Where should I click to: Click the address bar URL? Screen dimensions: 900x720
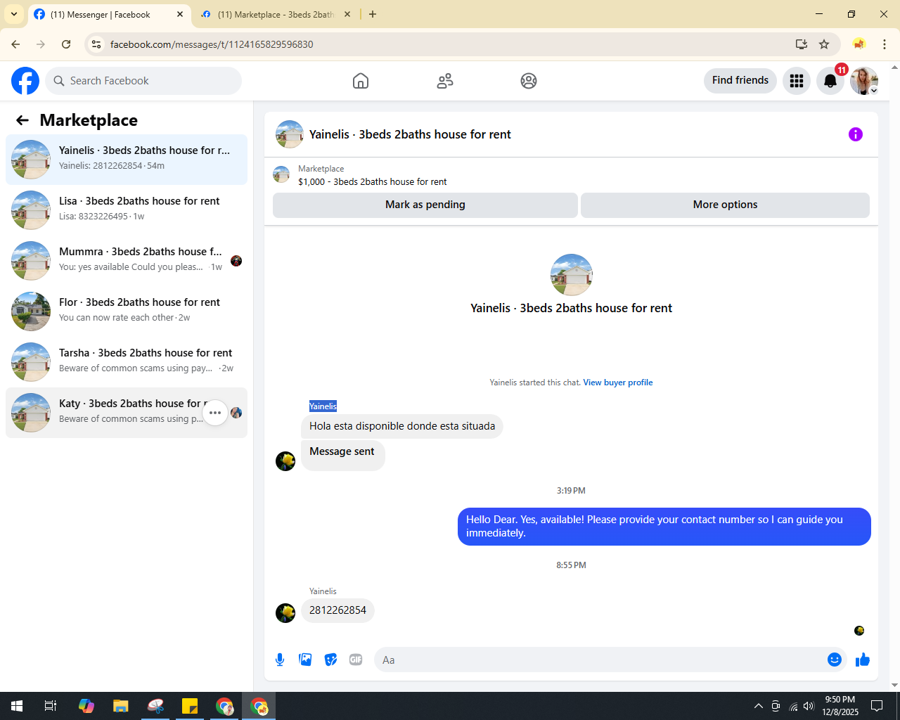(x=212, y=44)
